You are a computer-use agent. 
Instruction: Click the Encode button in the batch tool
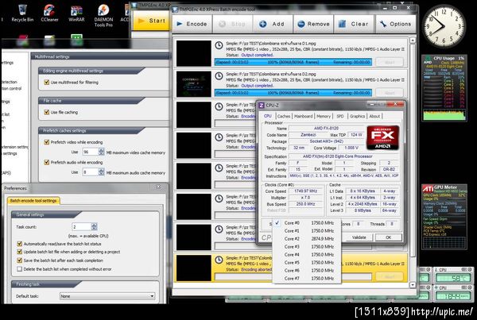tap(192, 24)
